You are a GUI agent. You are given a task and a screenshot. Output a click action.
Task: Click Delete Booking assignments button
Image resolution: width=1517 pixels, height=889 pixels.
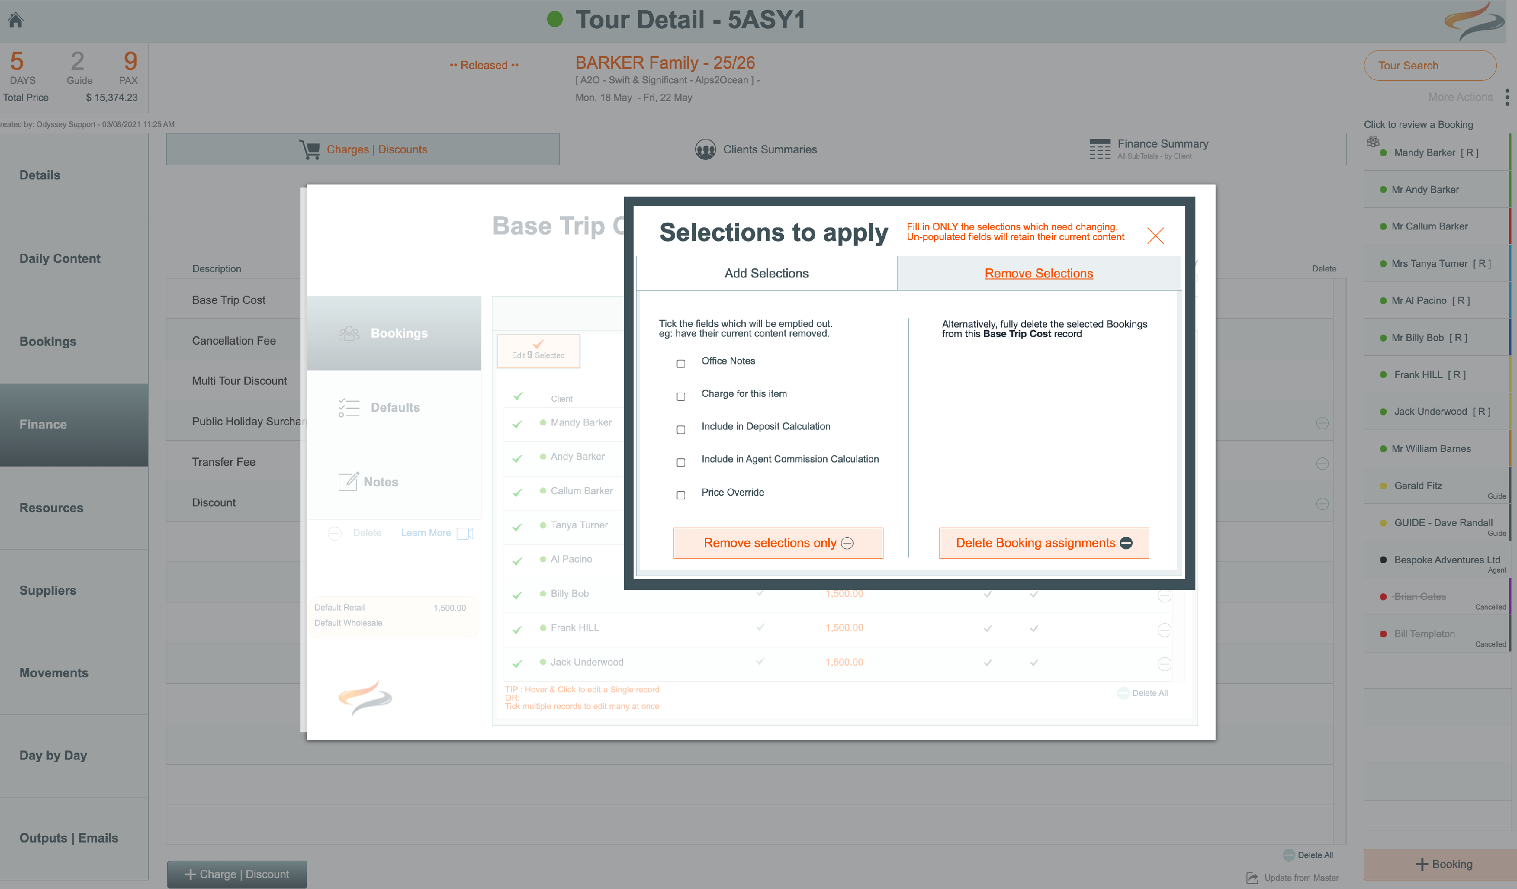pyautogui.click(x=1044, y=543)
